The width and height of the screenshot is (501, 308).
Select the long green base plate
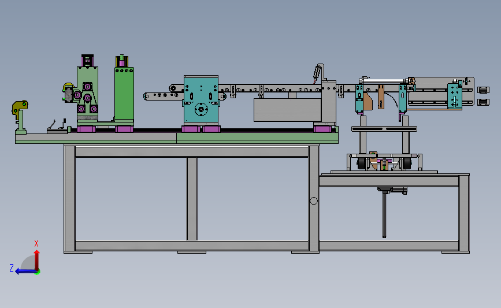pyautogui.click(x=177, y=138)
